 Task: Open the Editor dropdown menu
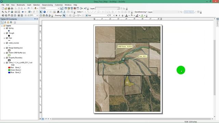80,12
